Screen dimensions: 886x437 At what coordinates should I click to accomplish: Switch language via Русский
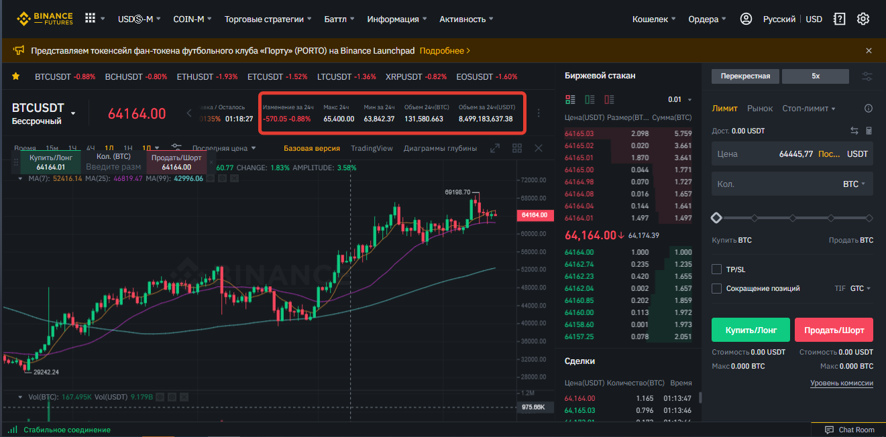coord(779,19)
